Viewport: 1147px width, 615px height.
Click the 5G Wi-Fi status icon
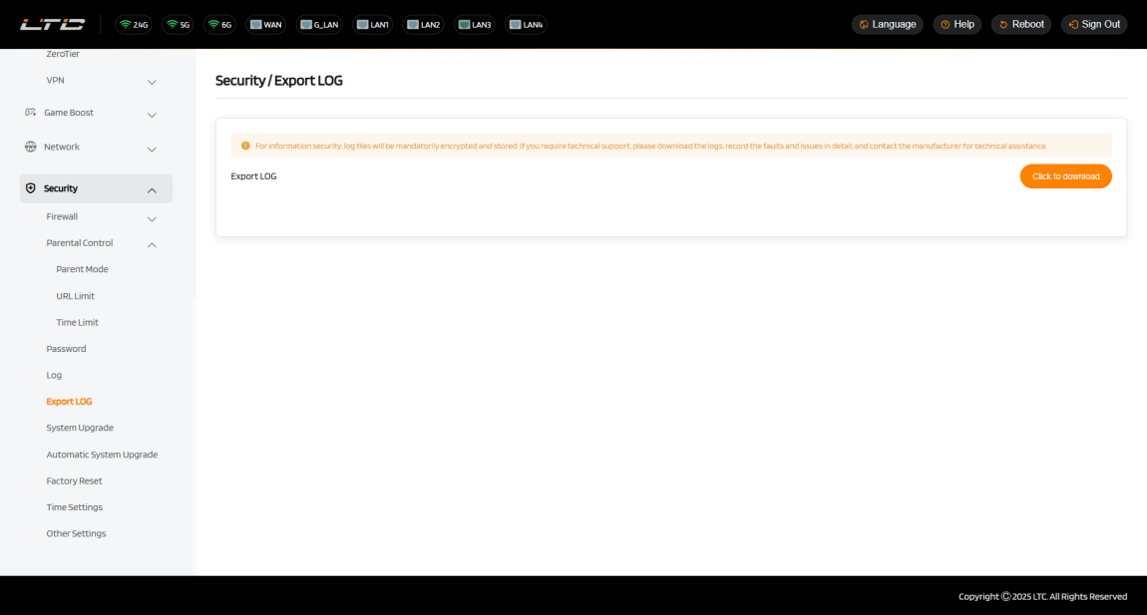(x=179, y=24)
